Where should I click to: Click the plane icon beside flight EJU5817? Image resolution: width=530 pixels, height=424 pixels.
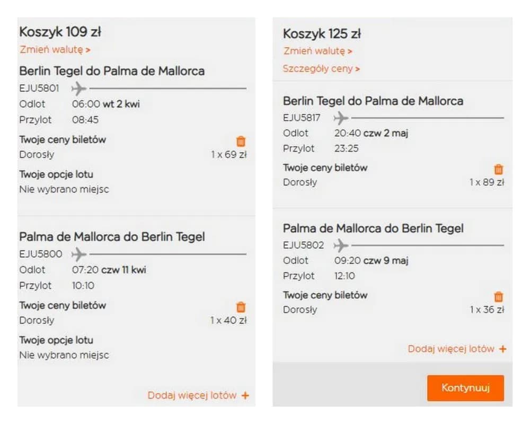(x=341, y=118)
